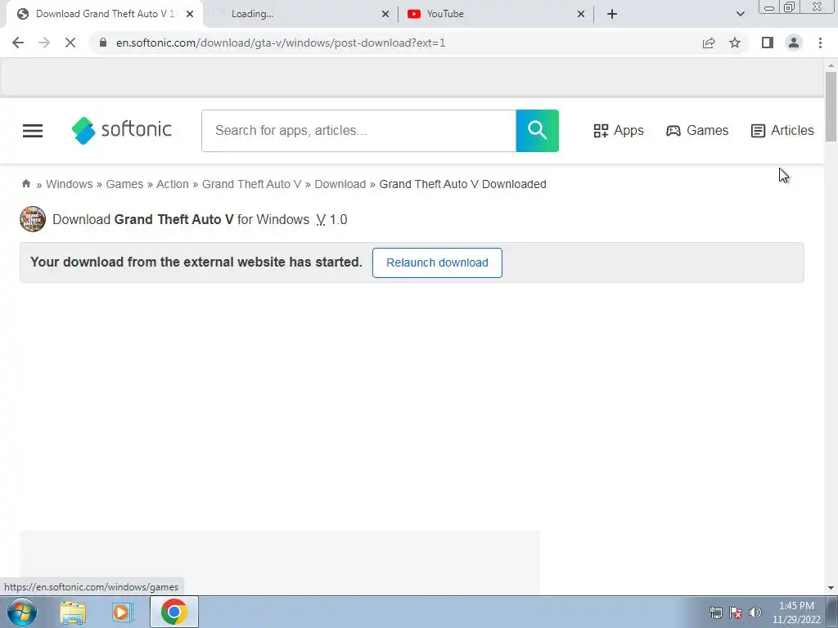Launch Windows Media Player from taskbar

pyautogui.click(x=122, y=612)
